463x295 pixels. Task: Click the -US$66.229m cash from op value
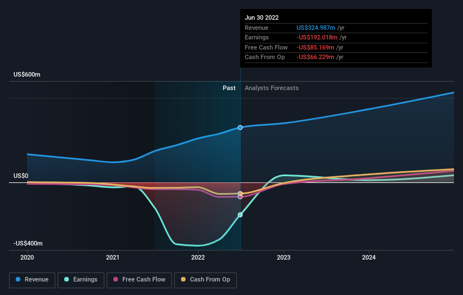pos(315,57)
